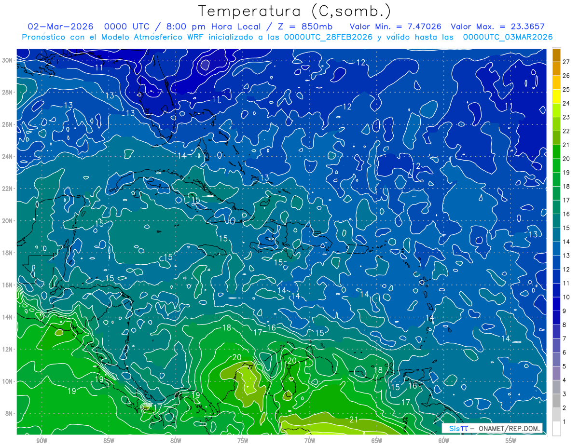Click the "21" contour label on the map
This screenshot has width=579, height=447.
pos(353,420)
